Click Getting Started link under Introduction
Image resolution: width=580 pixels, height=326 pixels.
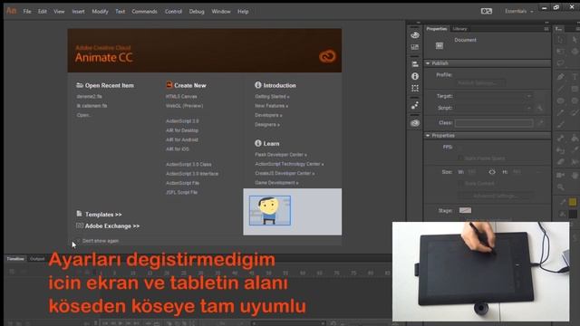point(272,97)
